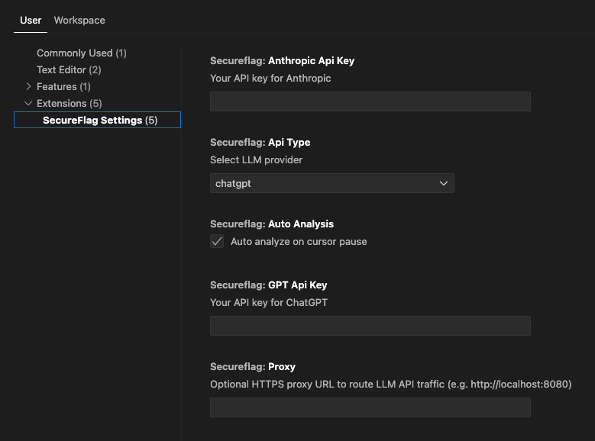
Task: Focus the GPT Api Key input field
Action: point(370,326)
